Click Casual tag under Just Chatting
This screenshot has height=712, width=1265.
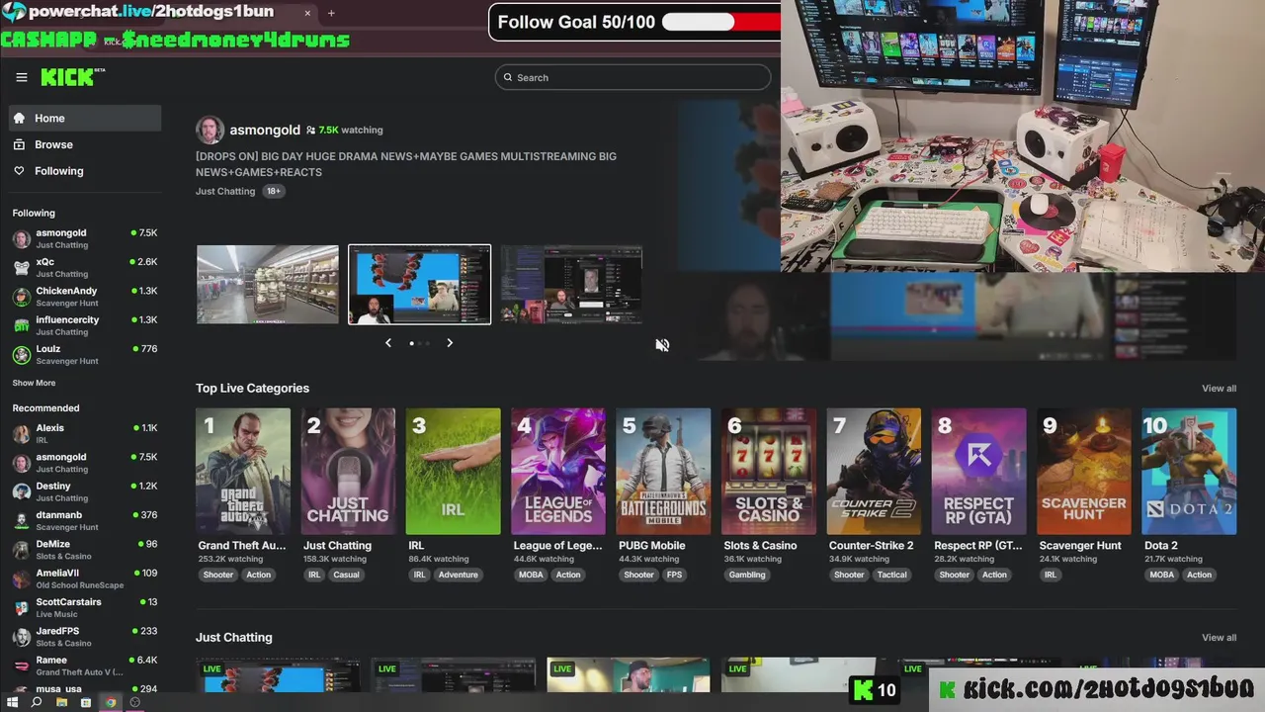(x=346, y=575)
